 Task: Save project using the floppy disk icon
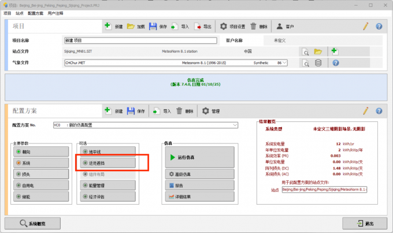click(x=153, y=26)
